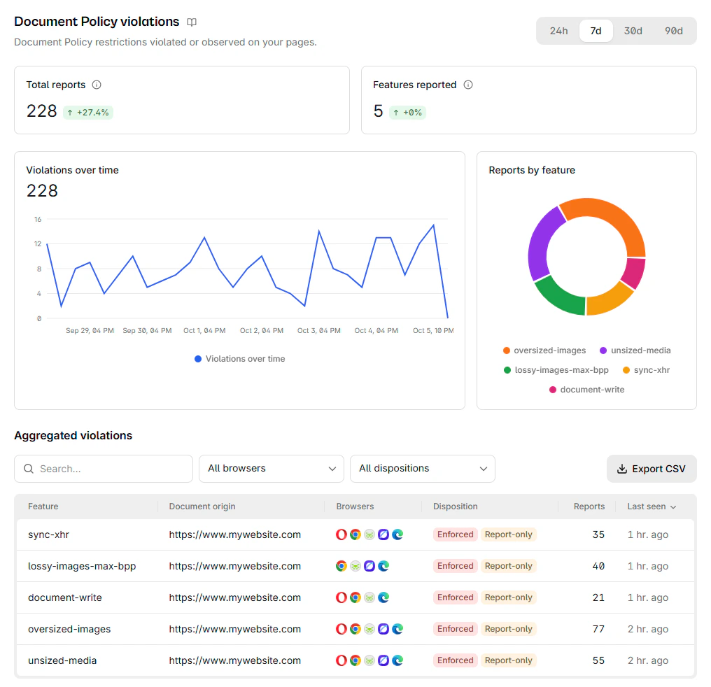The image size is (711, 687).
Task: Click the document origin URL in the oversized-images row
Action: tap(235, 629)
